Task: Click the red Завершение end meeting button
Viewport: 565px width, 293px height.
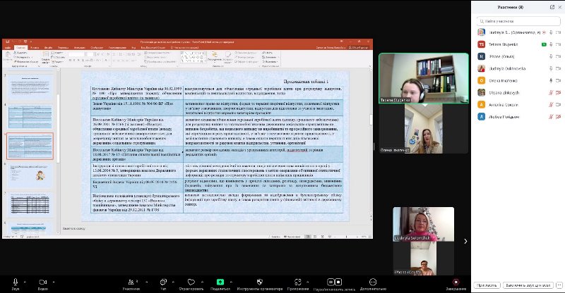Action: point(456,282)
